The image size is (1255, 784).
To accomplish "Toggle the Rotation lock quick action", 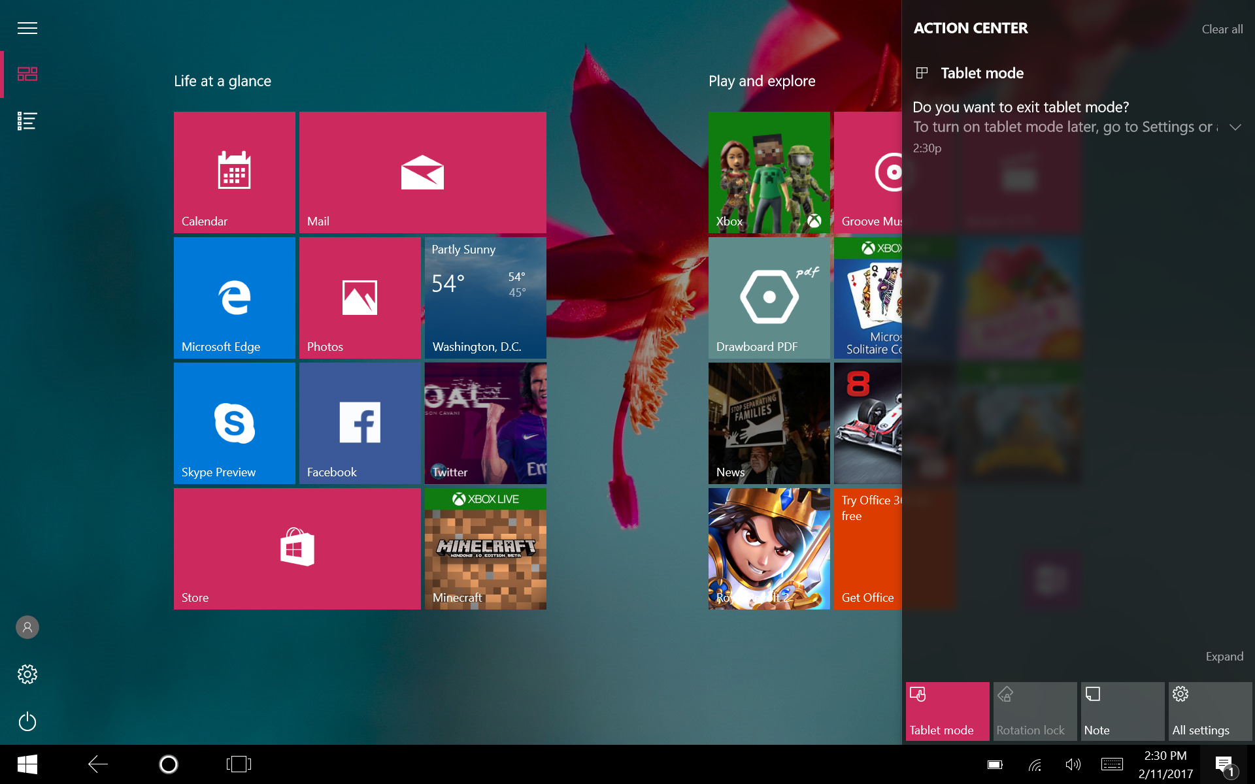I will 1035,711.
